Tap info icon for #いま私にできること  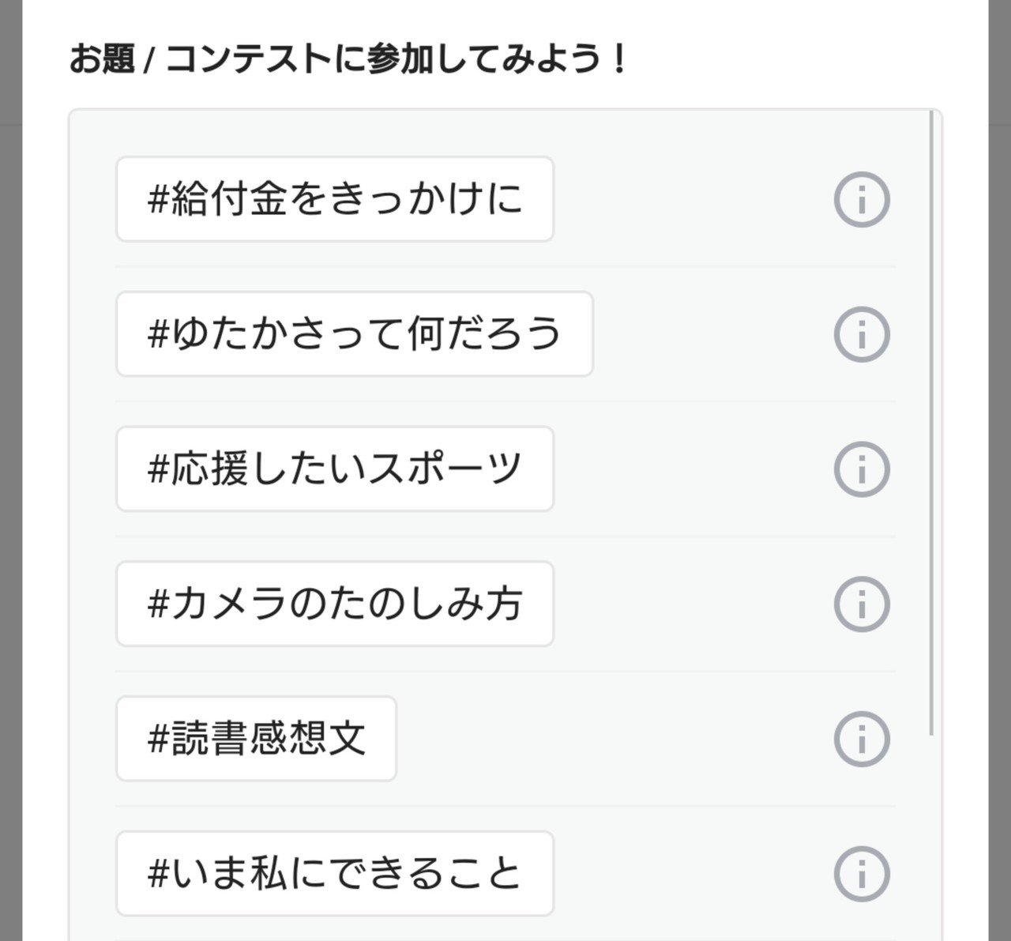[x=862, y=874]
